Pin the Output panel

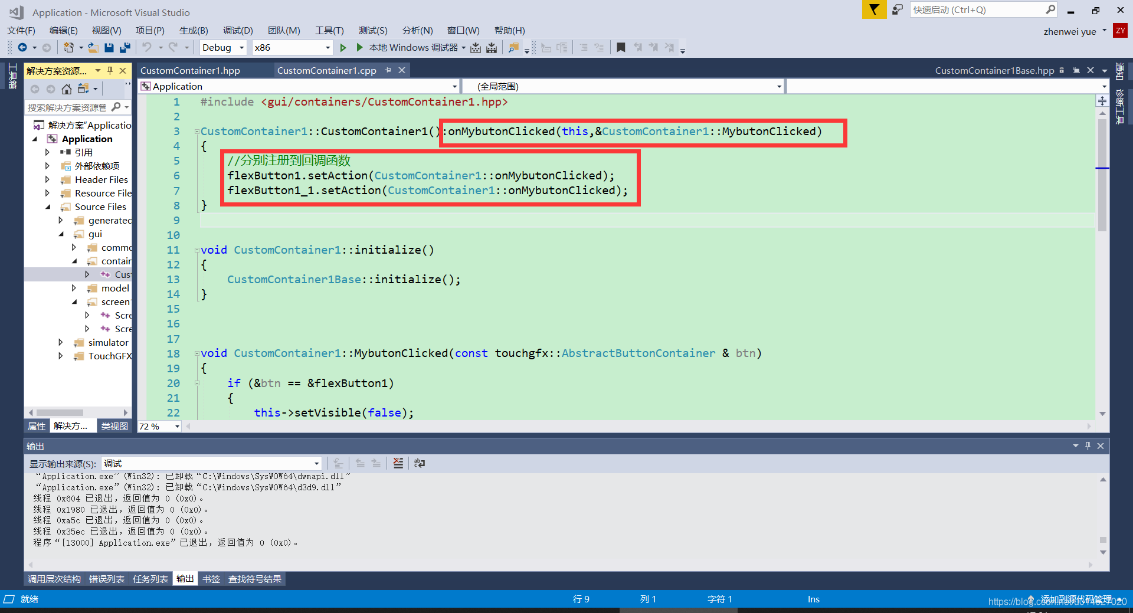(1088, 446)
